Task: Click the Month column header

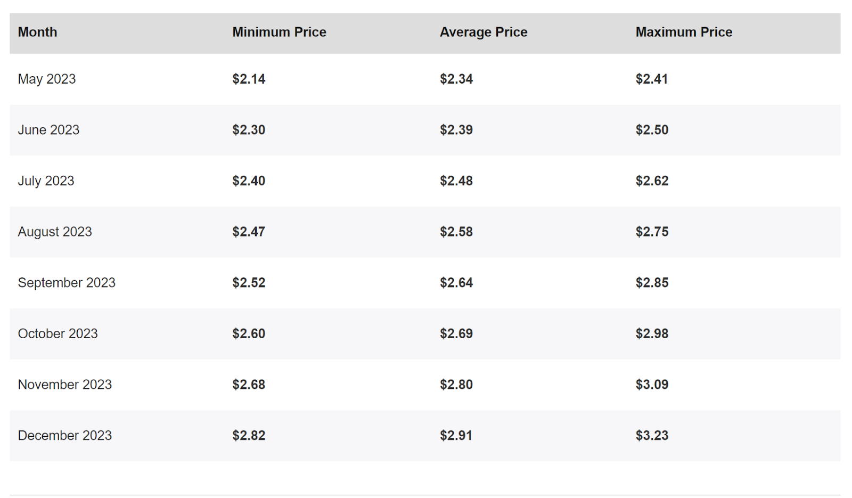Action: tap(37, 32)
